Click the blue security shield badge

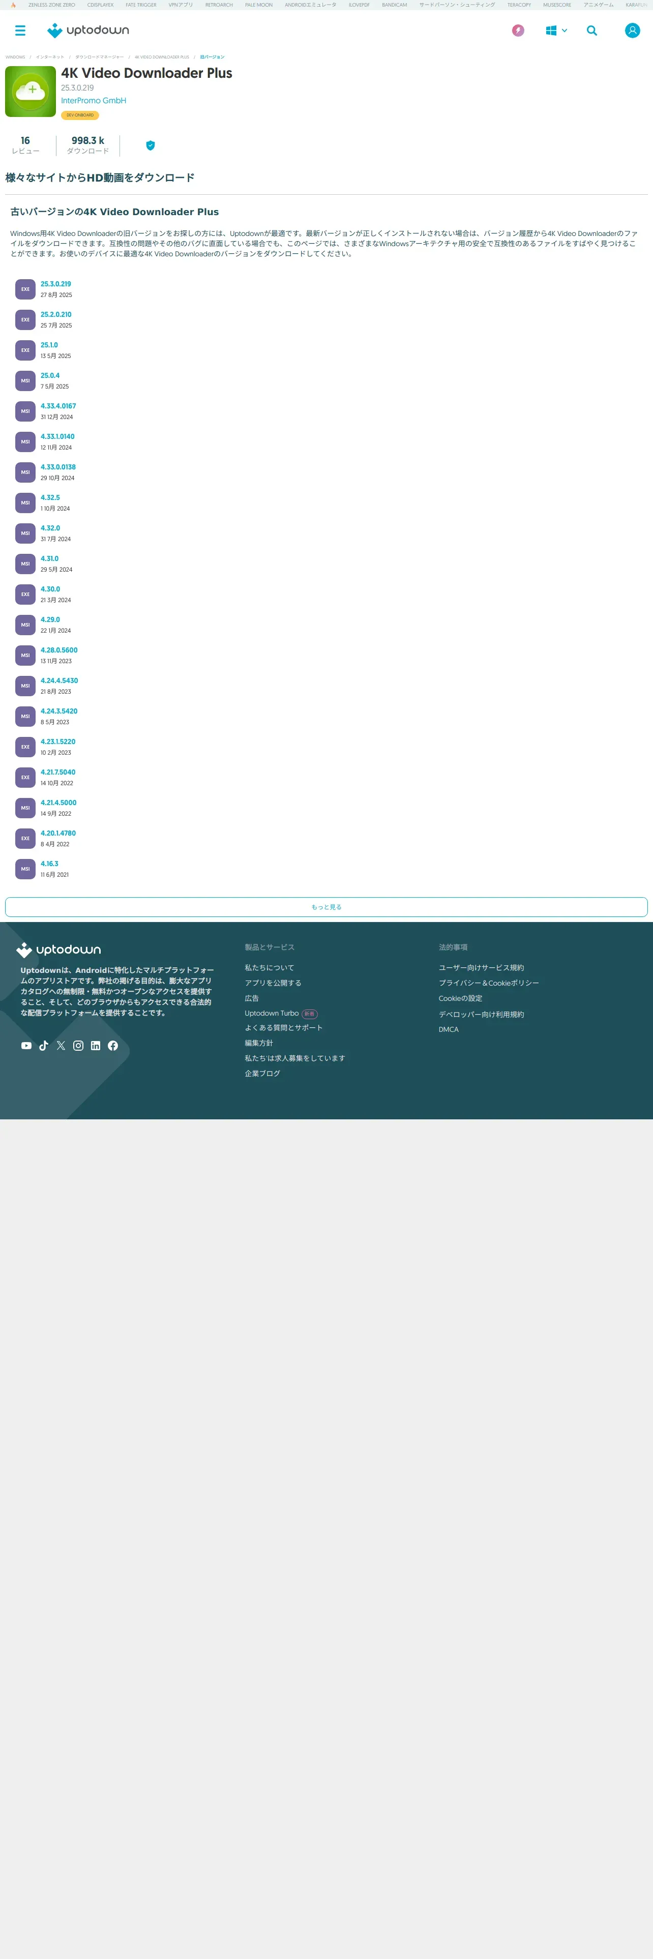151,145
